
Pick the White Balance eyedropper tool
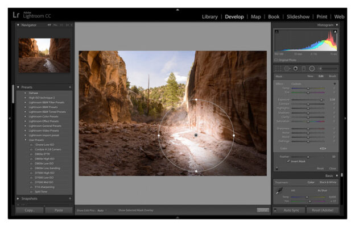tap(279, 191)
